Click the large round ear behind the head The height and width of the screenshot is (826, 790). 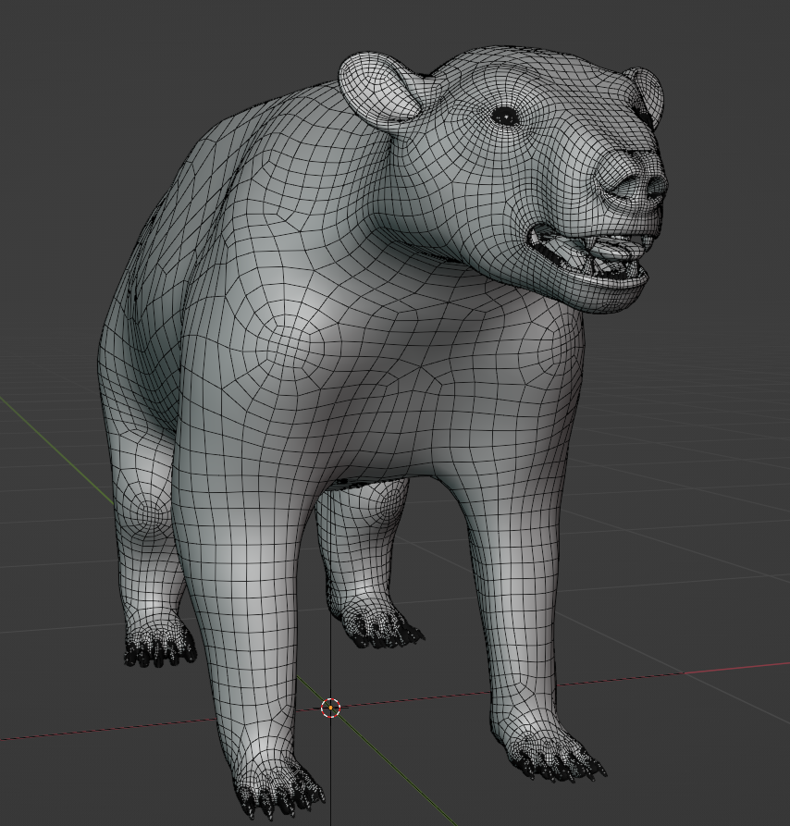pos(379,90)
